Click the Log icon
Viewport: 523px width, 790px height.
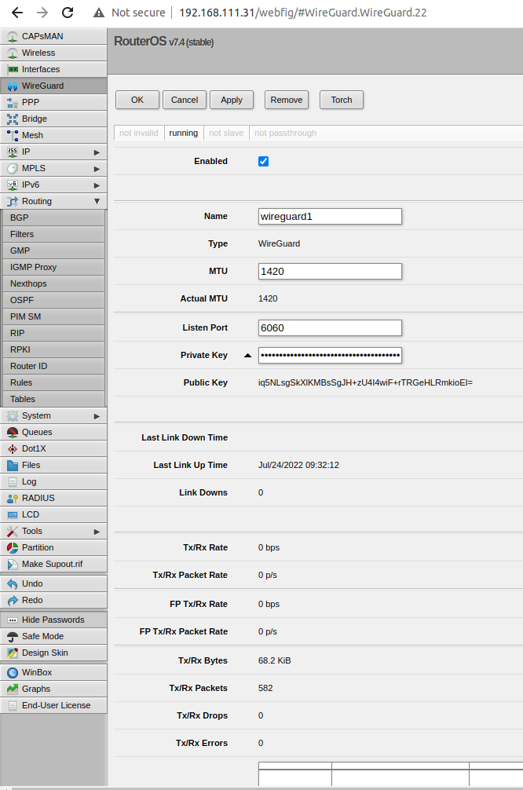point(12,481)
